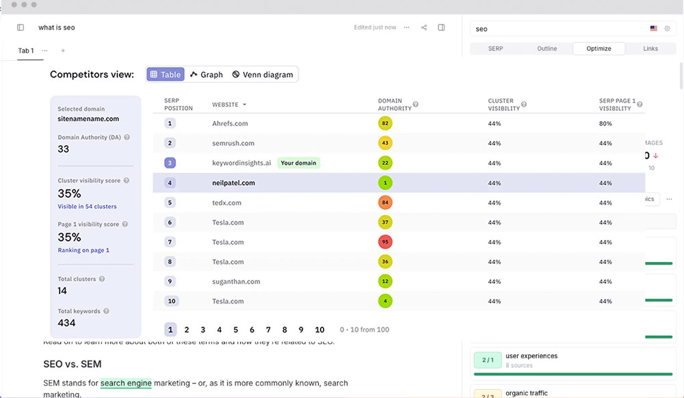Go to results page 3
Image resolution: width=684 pixels, height=398 pixels.
point(203,330)
